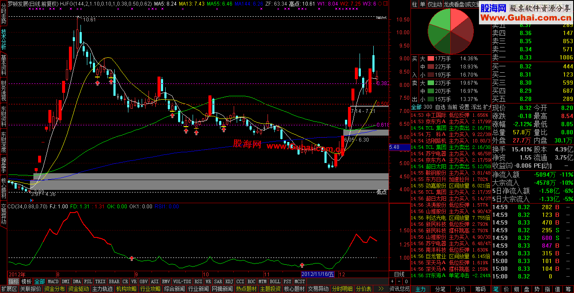Open the 核心题材 sidebar tab
This screenshot has width=574, height=293.
coord(3,189)
